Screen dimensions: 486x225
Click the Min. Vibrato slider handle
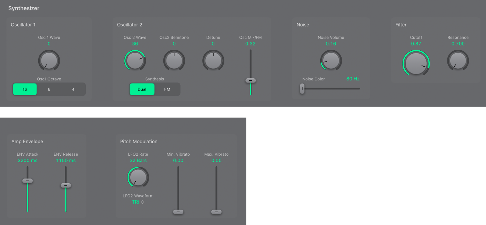[x=178, y=212]
